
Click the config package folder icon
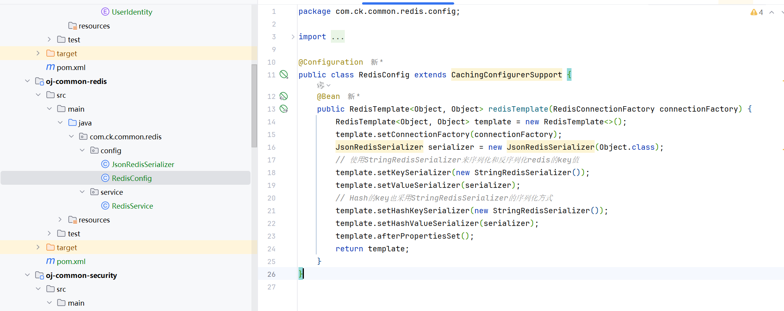[94, 150]
